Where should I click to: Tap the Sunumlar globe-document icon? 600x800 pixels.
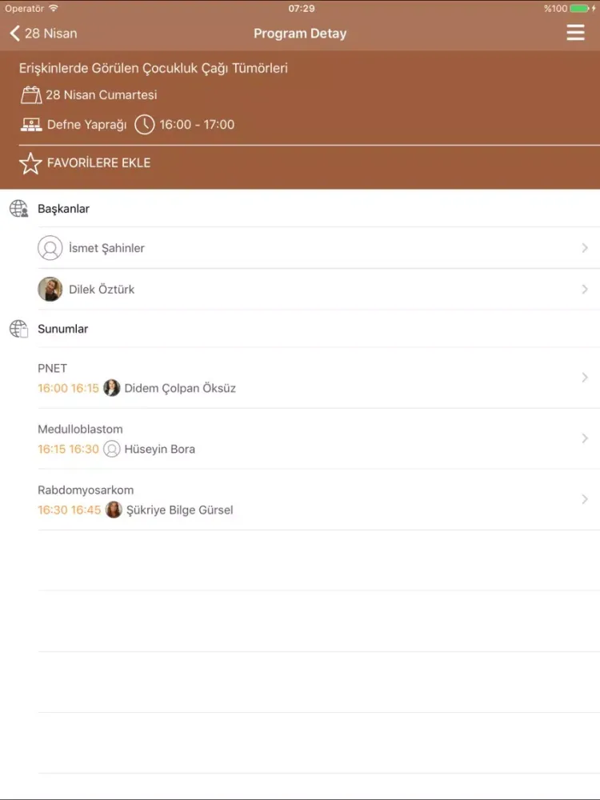(19, 329)
